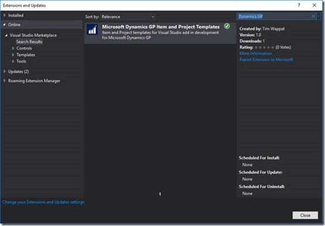Click the Downloads: 1 text
325x226 pixels.
pyautogui.click(x=252, y=41)
